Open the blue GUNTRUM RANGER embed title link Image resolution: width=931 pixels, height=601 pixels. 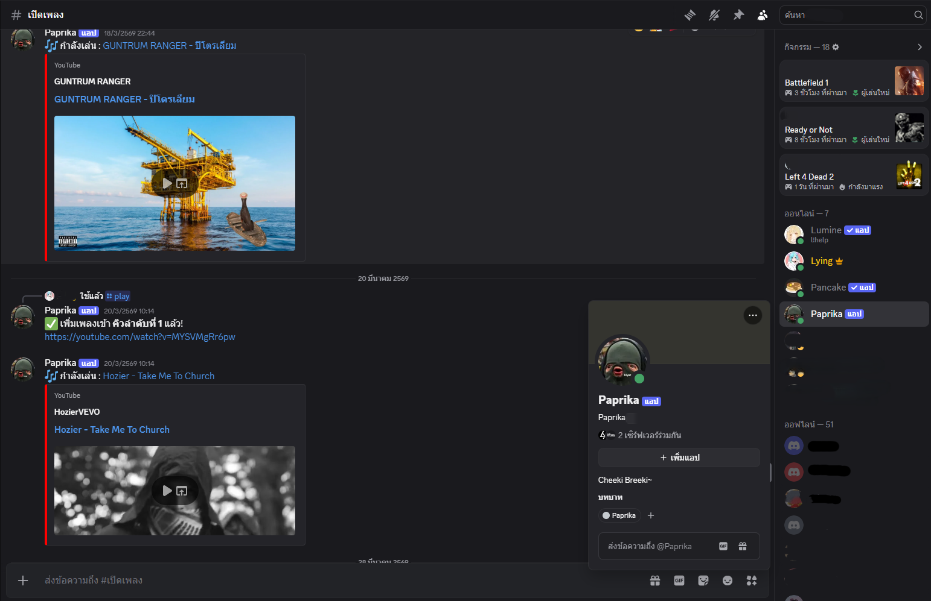[124, 99]
